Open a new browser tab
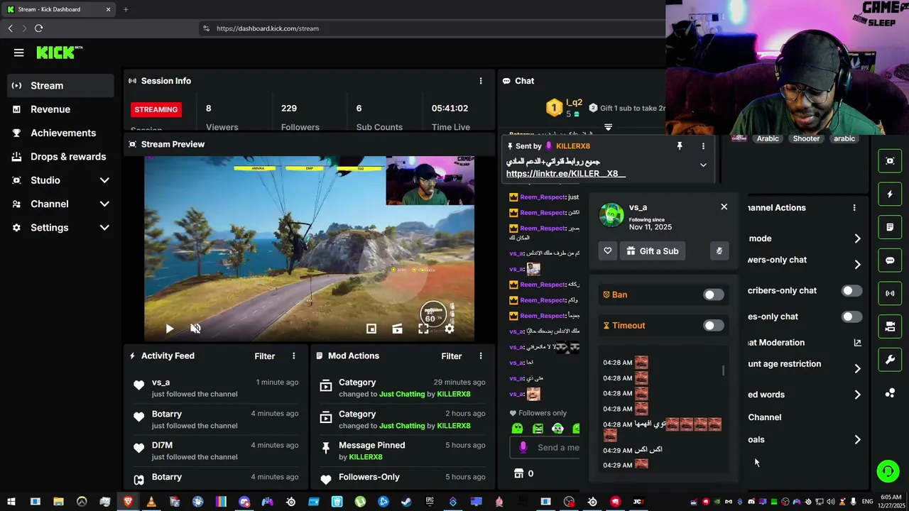 coord(126,9)
